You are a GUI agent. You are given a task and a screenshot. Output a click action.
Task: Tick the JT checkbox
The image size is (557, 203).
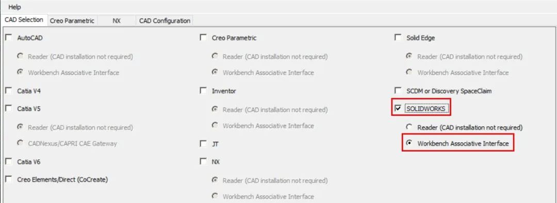click(203, 144)
